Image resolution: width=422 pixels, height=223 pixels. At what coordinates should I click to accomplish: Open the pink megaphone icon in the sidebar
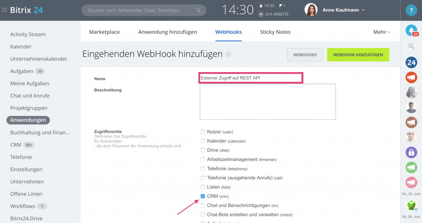click(411, 183)
